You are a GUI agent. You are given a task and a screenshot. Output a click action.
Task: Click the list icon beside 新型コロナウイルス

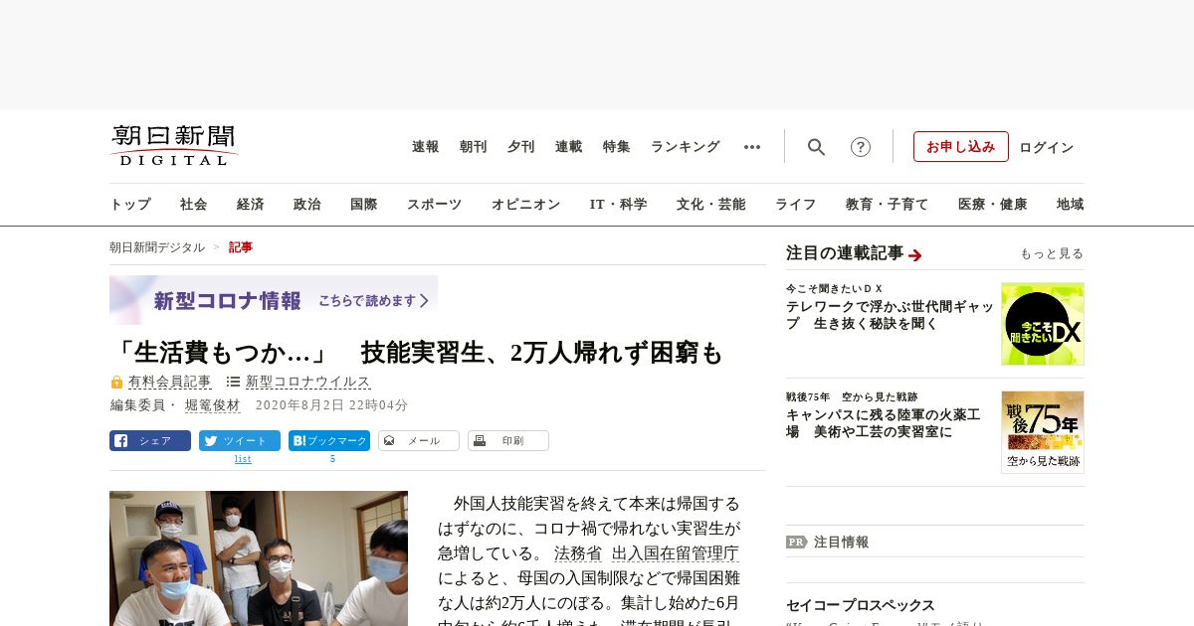[x=233, y=382]
